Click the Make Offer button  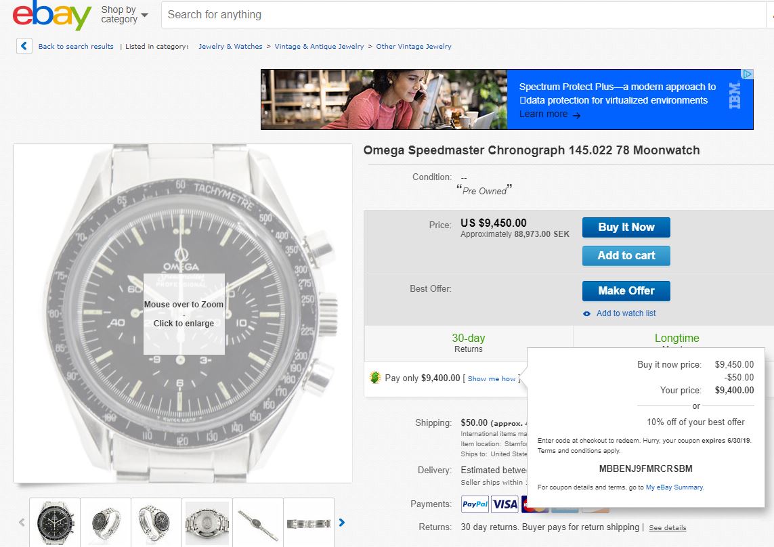click(x=626, y=290)
